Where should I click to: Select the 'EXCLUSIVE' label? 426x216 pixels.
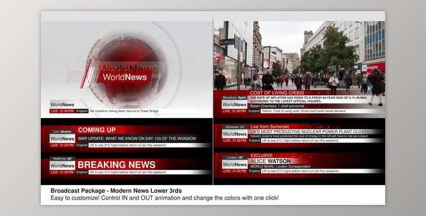tap(261, 155)
